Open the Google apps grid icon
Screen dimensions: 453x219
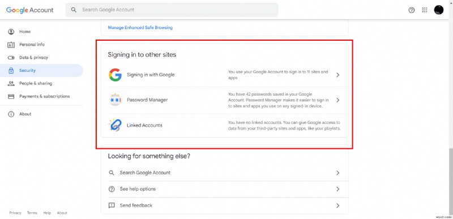tap(424, 10)
